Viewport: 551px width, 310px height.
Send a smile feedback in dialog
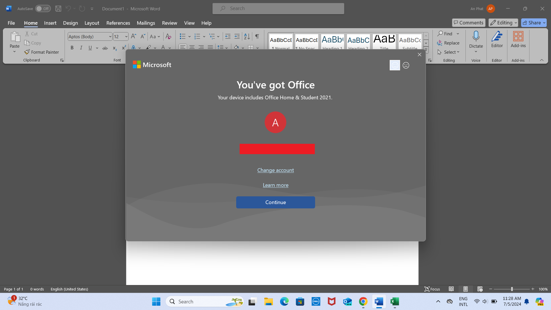395,65
